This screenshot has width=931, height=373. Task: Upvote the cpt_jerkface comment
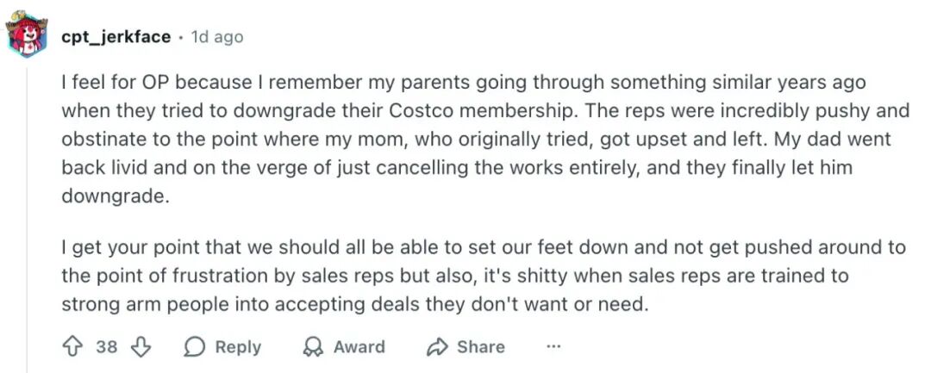[72, 347]
